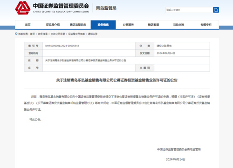
Task: Select the highlighted 政务信息 tab
Action: (103, 25)
